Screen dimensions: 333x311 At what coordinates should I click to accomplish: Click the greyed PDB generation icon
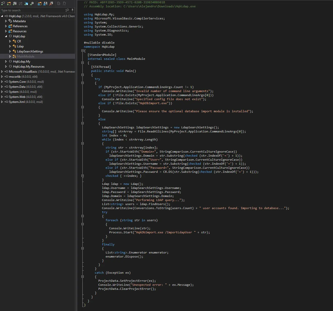pos(64,4)
